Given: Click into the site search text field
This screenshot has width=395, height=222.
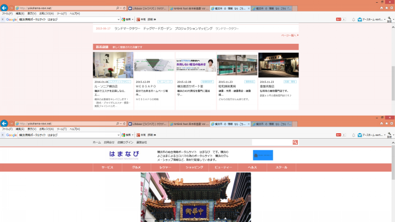Looking at the screenshot, I should pos(272,142).
